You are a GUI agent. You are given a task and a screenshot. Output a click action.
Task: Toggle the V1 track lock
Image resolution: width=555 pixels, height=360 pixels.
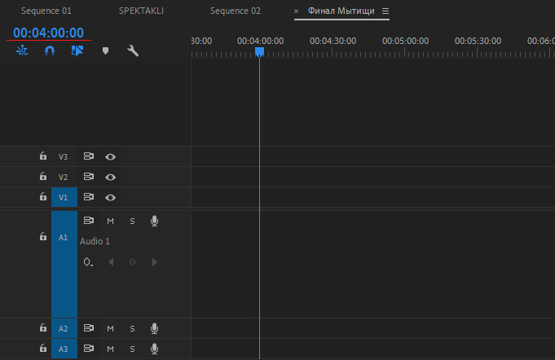pyautogui.click(x=43, y=197)
